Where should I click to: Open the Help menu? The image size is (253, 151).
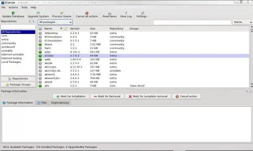(33, 8)
